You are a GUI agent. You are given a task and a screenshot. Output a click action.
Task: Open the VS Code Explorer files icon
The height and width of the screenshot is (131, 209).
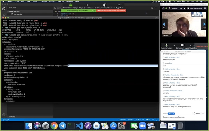click(x=4, y=8)
